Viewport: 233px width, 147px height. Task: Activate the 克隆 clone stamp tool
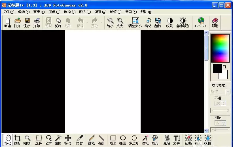(x=167, y=140)
